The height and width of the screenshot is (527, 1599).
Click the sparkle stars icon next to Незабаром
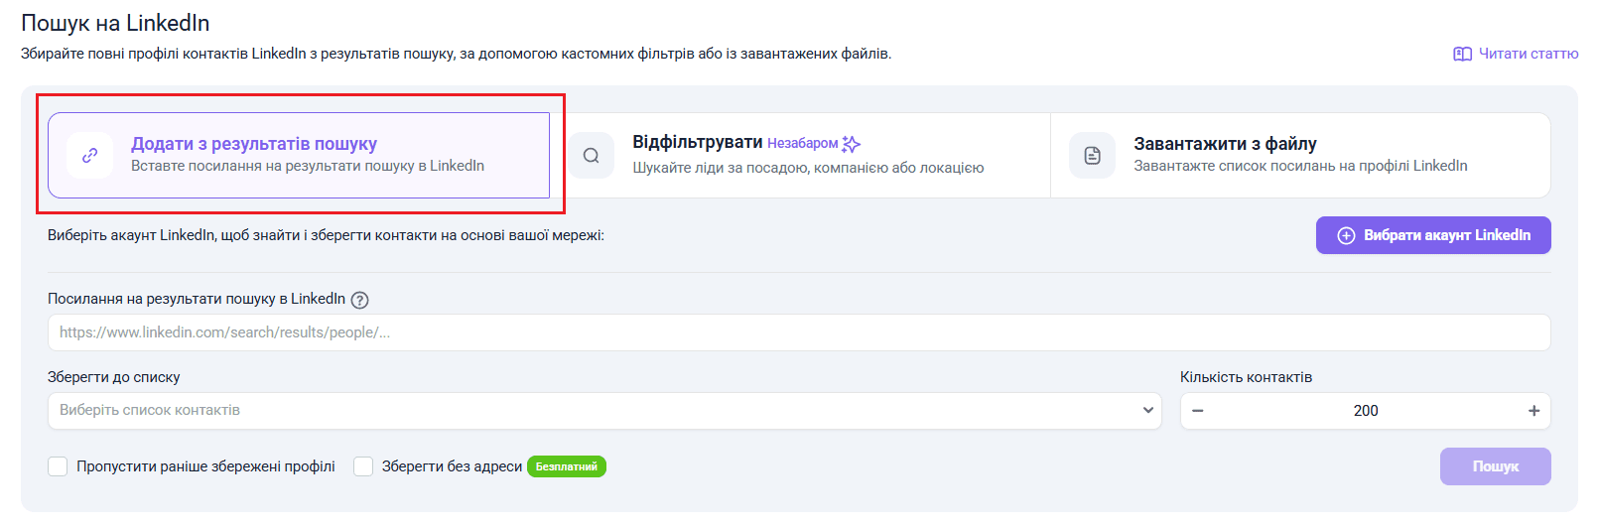coord(852,144)
